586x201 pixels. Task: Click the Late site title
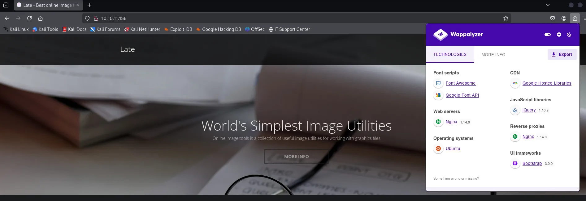point(128,49)
